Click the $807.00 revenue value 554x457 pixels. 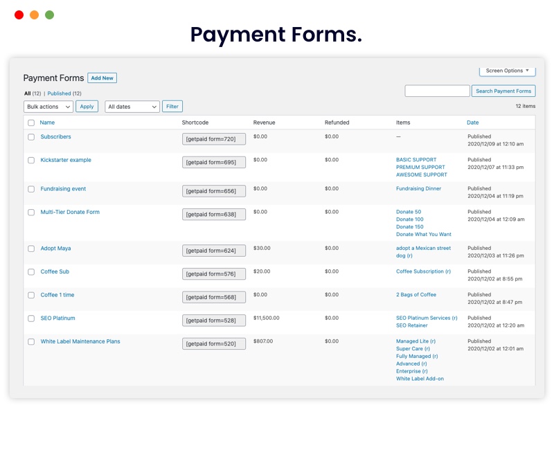point(263,341)
